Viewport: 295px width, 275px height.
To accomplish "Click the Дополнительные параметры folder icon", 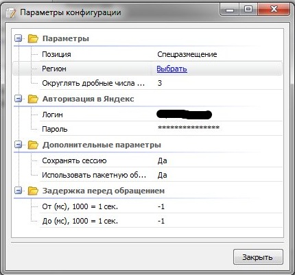I will [33, 145].
